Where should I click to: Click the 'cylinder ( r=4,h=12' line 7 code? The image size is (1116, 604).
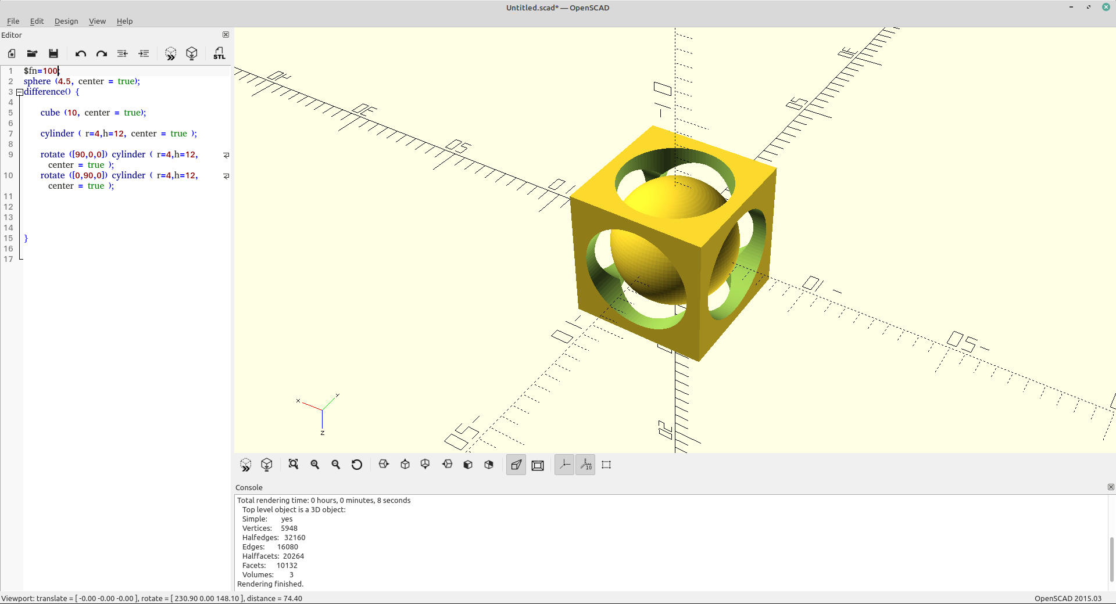(x=119, y=134)
